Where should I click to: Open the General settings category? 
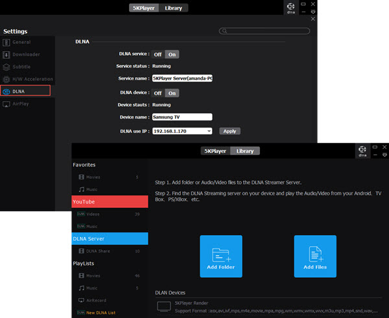click(x=27, y=42)
